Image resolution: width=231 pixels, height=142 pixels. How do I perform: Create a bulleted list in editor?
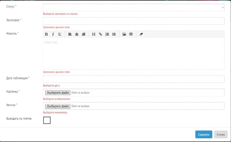click(114, 34)
